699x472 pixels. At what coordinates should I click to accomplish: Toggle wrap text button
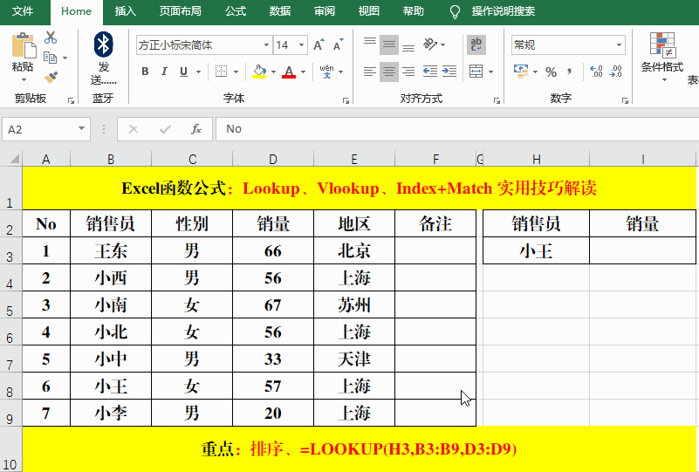click(x=476, y=44)
